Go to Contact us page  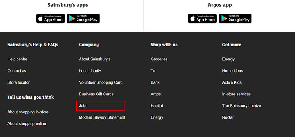click(17, 71)
